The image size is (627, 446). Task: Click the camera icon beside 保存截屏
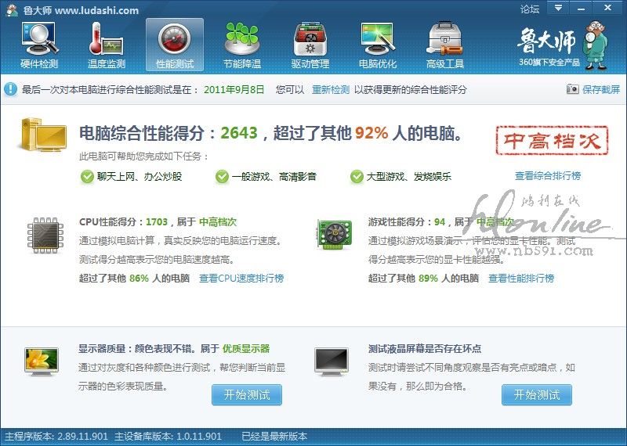(572, 89)
